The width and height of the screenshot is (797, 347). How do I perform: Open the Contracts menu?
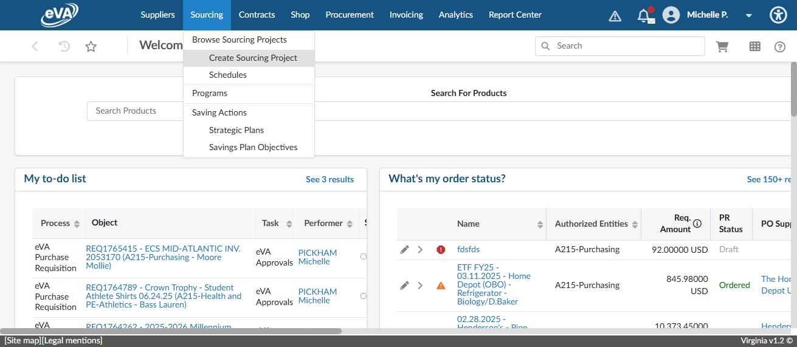257,15
